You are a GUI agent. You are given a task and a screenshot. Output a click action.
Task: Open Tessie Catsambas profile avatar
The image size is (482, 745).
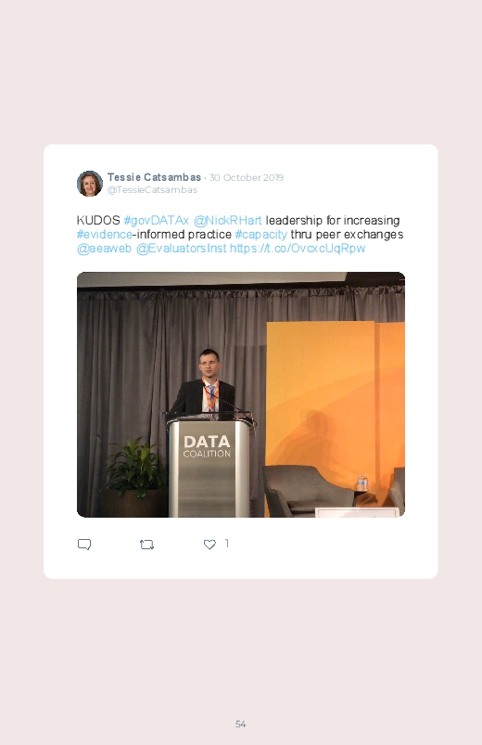pyautogui.click(x=90, y=184)
